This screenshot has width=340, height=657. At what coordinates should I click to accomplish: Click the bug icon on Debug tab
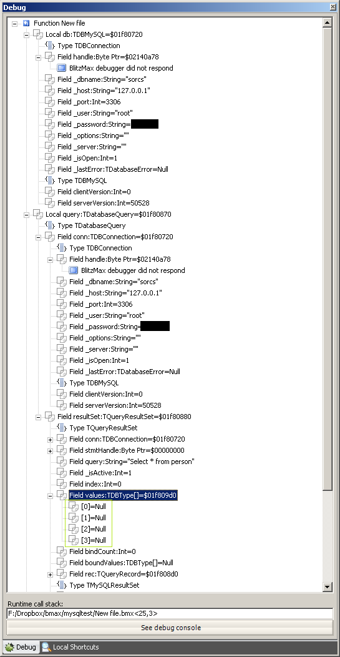[9, 648]
